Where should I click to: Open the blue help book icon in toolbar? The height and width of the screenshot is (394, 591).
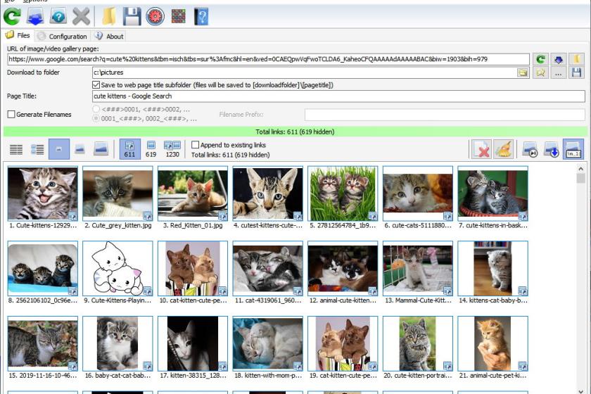click(201, 17)
